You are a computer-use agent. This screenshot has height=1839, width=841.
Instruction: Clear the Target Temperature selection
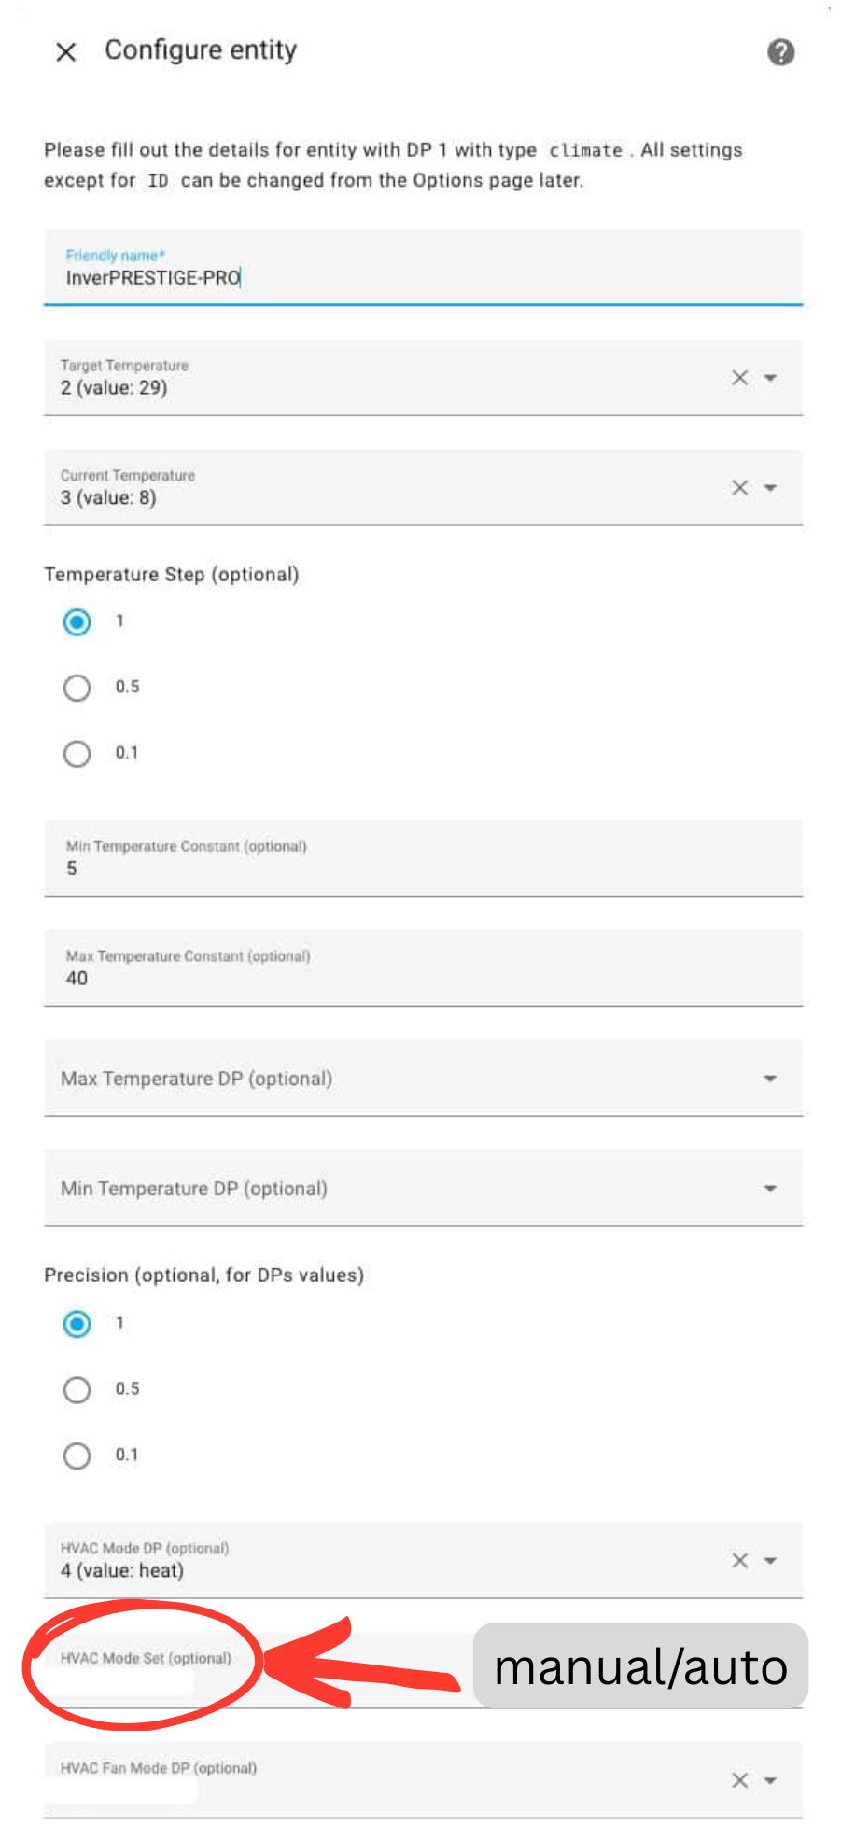click(739, 378)
